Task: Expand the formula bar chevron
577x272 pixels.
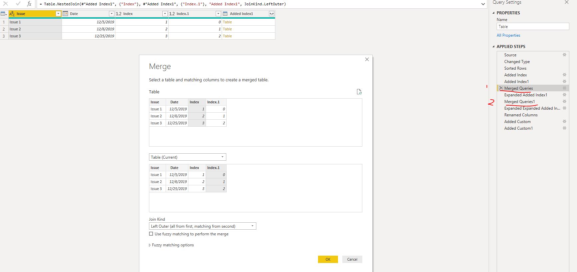Action: (x=483, y=4)
